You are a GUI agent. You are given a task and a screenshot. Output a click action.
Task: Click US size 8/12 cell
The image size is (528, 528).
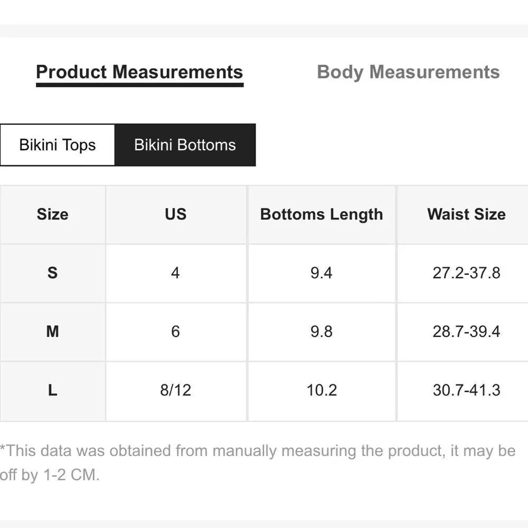176,391
